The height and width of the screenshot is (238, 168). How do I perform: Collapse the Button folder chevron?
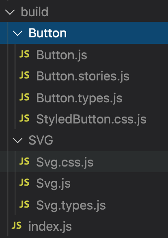(17, 33)
